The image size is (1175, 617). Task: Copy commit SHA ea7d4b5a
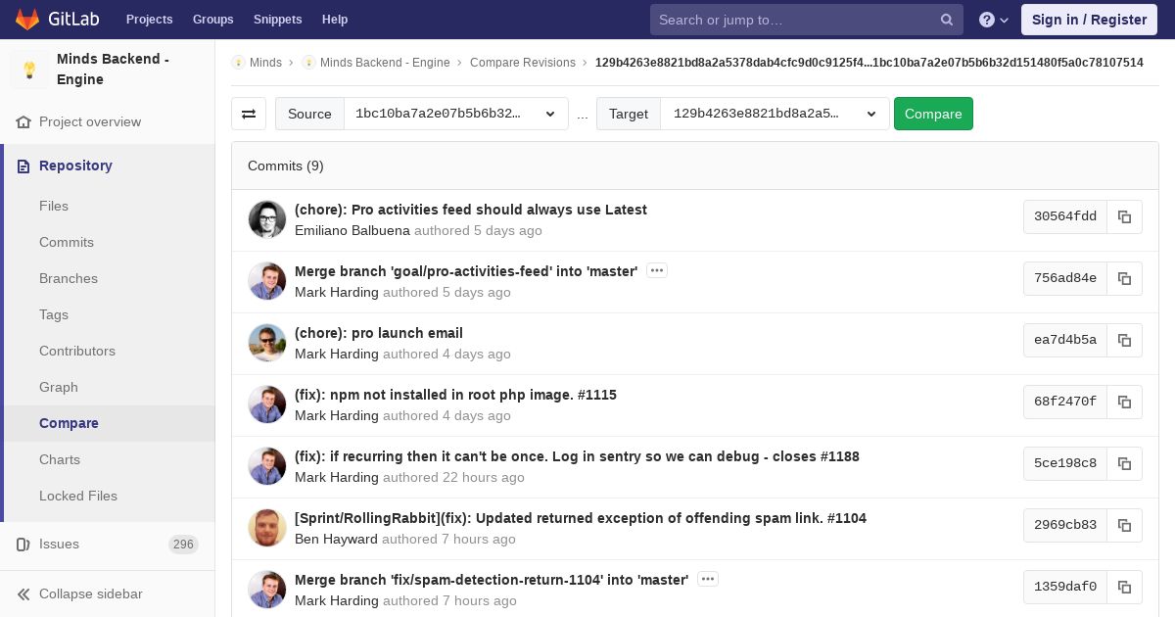(1124, 341)
